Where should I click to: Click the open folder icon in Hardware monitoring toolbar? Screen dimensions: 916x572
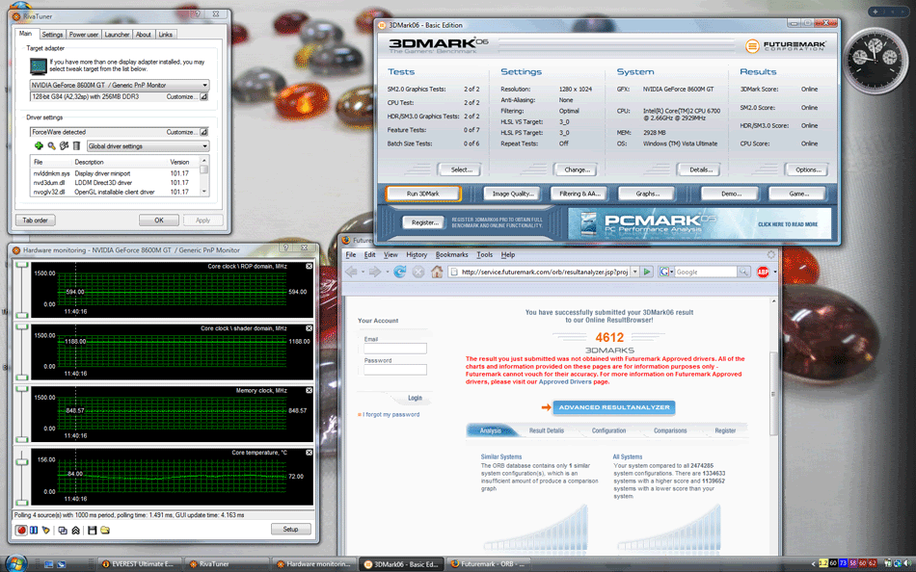coord(105,530)
